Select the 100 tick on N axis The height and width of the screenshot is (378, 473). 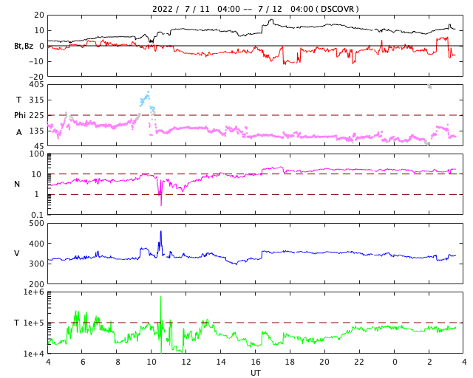pyautogui.click(x=36, y=154)
